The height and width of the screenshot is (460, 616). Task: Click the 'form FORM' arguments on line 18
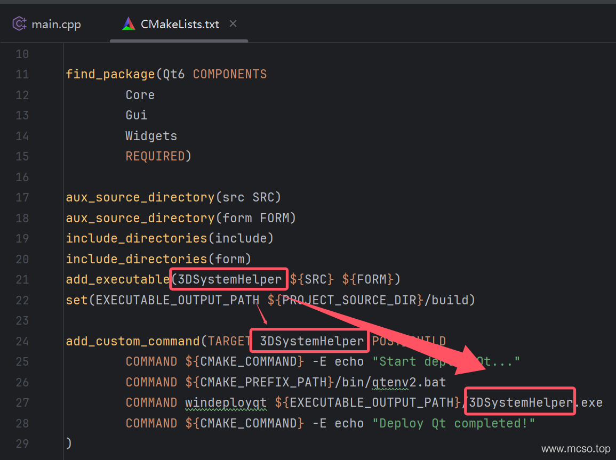coord(256,218)
